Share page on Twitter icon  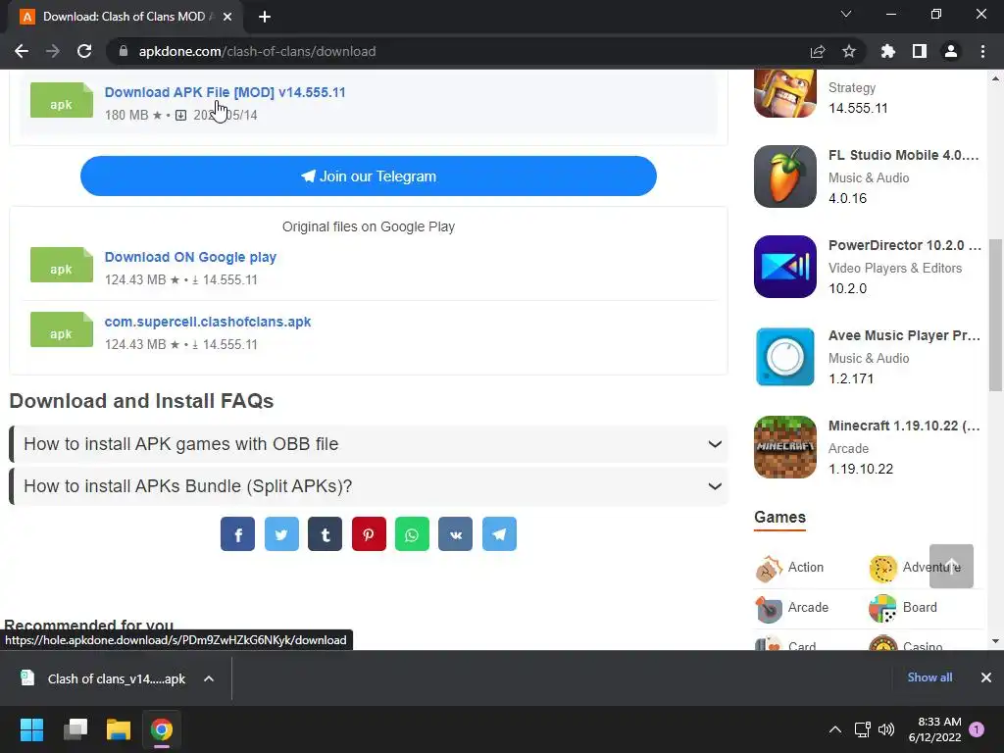point(281,534)
